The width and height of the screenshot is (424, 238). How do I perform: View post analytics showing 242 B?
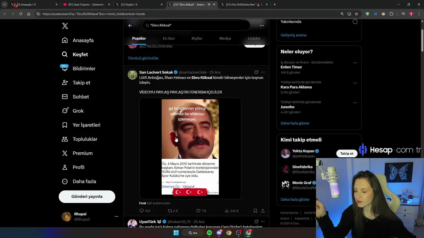232,211
